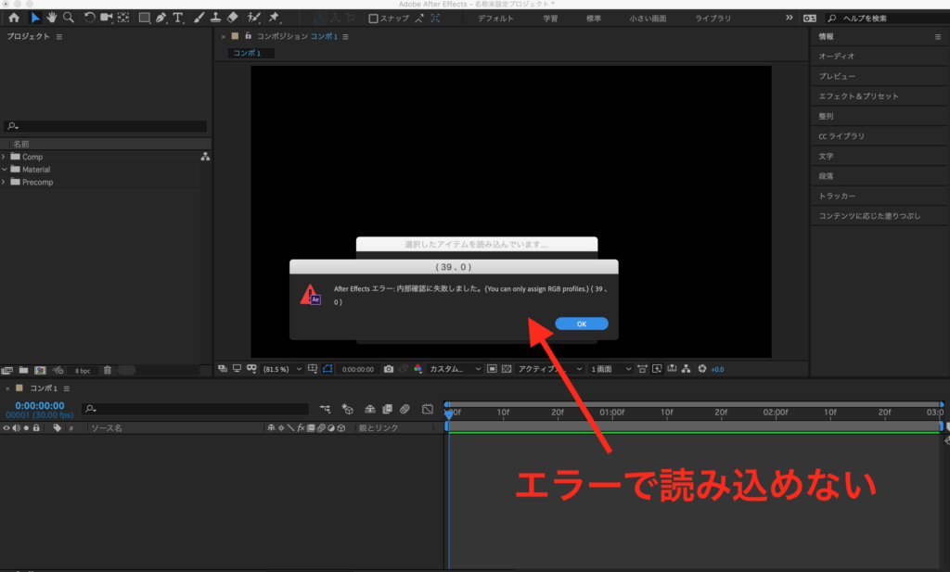Screen dimensions: 950x572
Task: Click OK in the After Effects error dialog
Action: click(581, 324)
